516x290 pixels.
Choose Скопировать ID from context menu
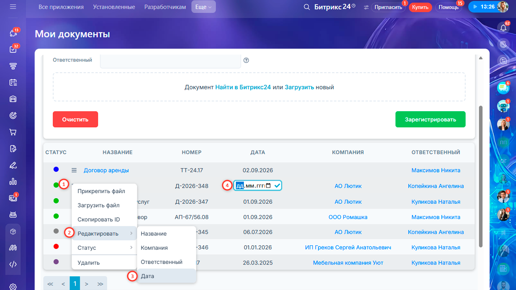click(x=99, y=220)
